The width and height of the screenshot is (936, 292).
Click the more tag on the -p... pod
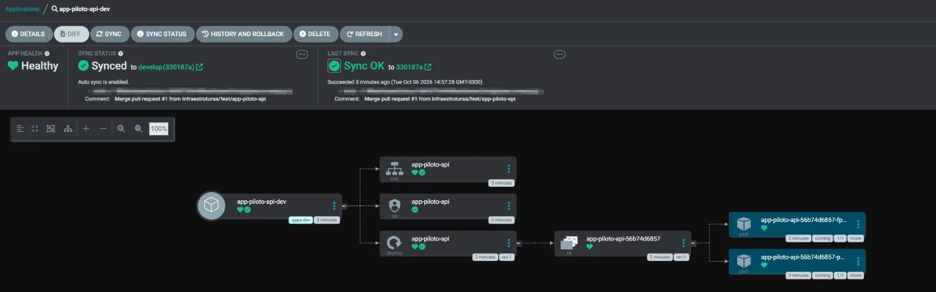(x=855, y=275)
